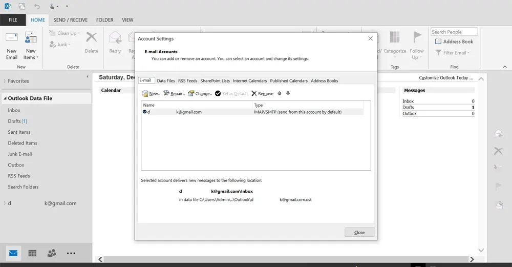Move the account down with the arrow
The width and height of the screenshot is (512, 267).
click(x=288, y=93)
